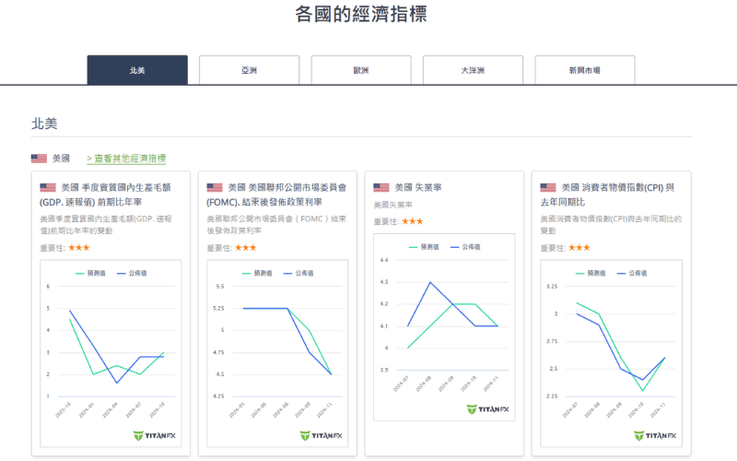The image size is (737, 461).
Task: Click the flag icon on the CPI card
Action: point(548,188)
